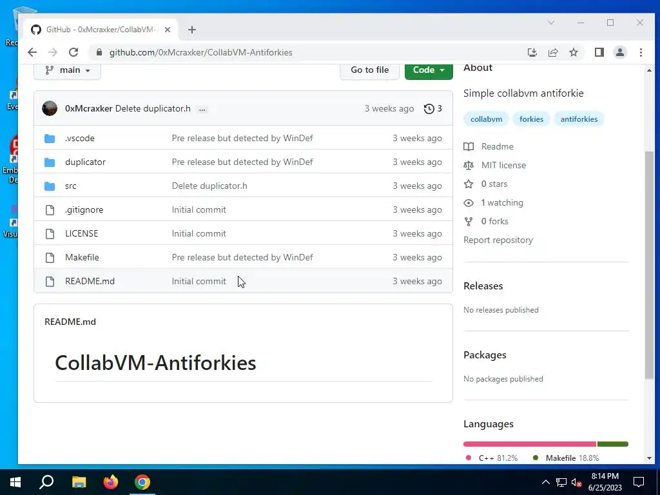Screen dimensions: 660x495
Task: Click .gitignore Initial commit message
Action: (199, 209)
